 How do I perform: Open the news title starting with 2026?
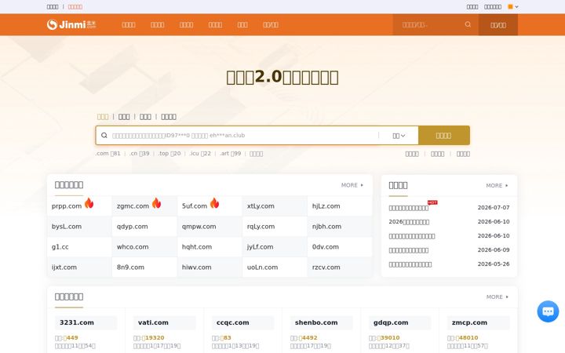[409, 222]
